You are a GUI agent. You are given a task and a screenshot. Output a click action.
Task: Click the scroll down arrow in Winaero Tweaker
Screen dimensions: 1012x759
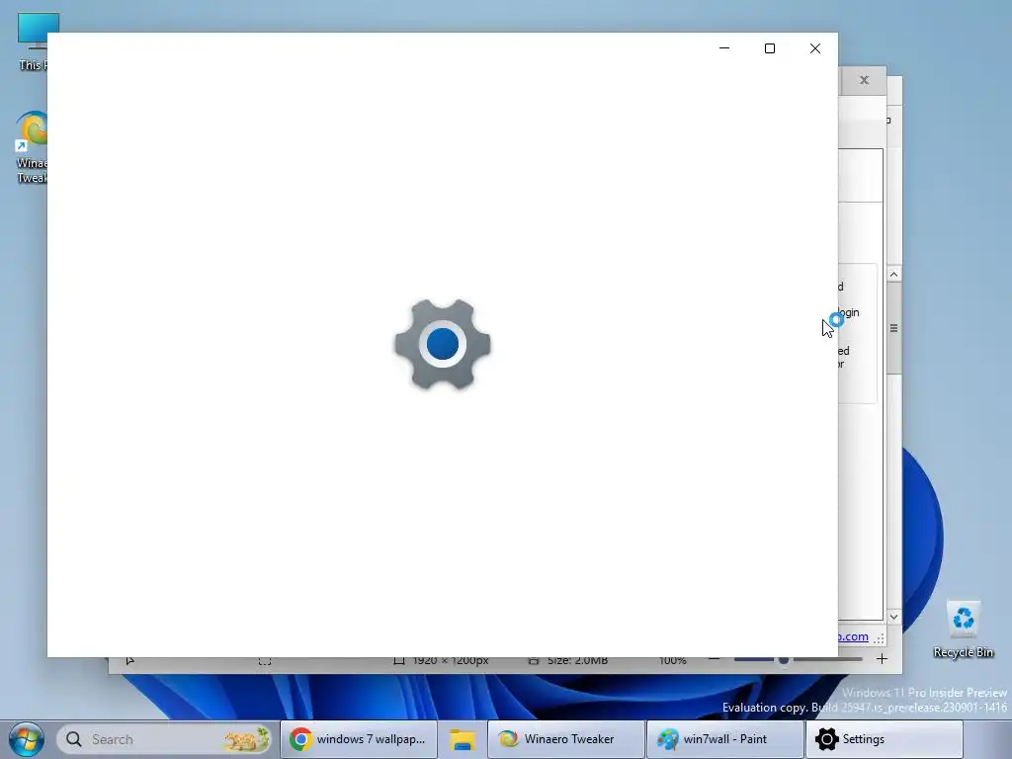893,617
